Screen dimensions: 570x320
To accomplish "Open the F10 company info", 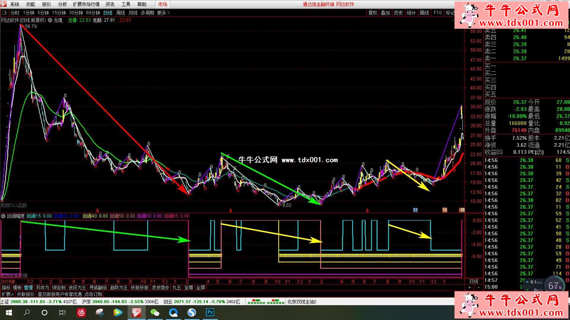I will 437,13.
